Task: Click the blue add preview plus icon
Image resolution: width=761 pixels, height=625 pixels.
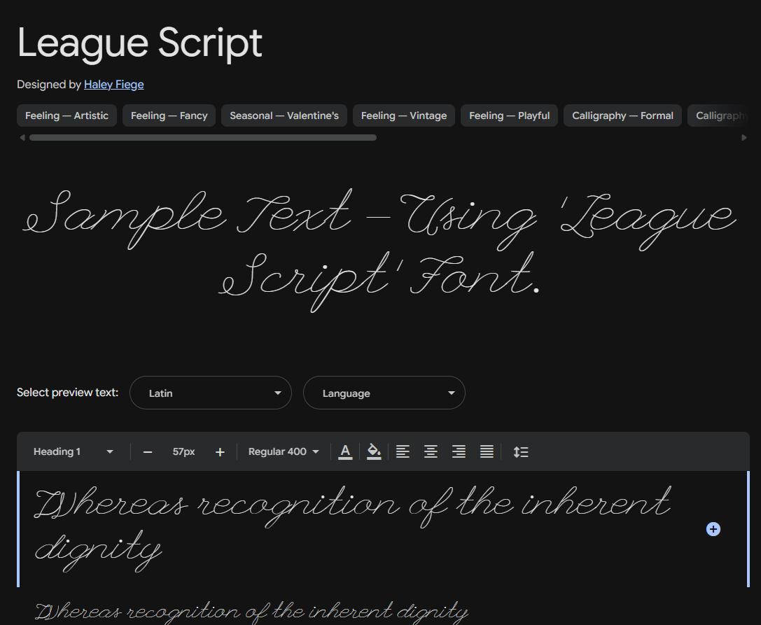Action: 713,529
